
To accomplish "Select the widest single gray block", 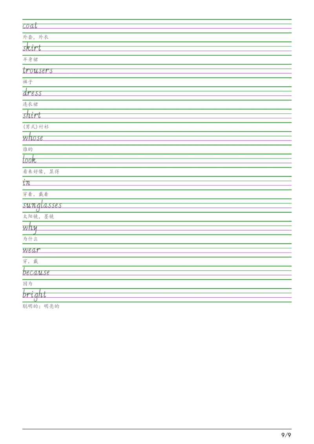I will [x=41, y=173].
